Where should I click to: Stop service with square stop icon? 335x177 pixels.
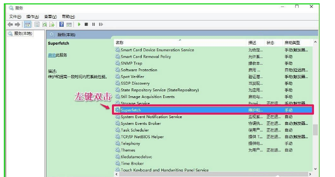(86, 24)
